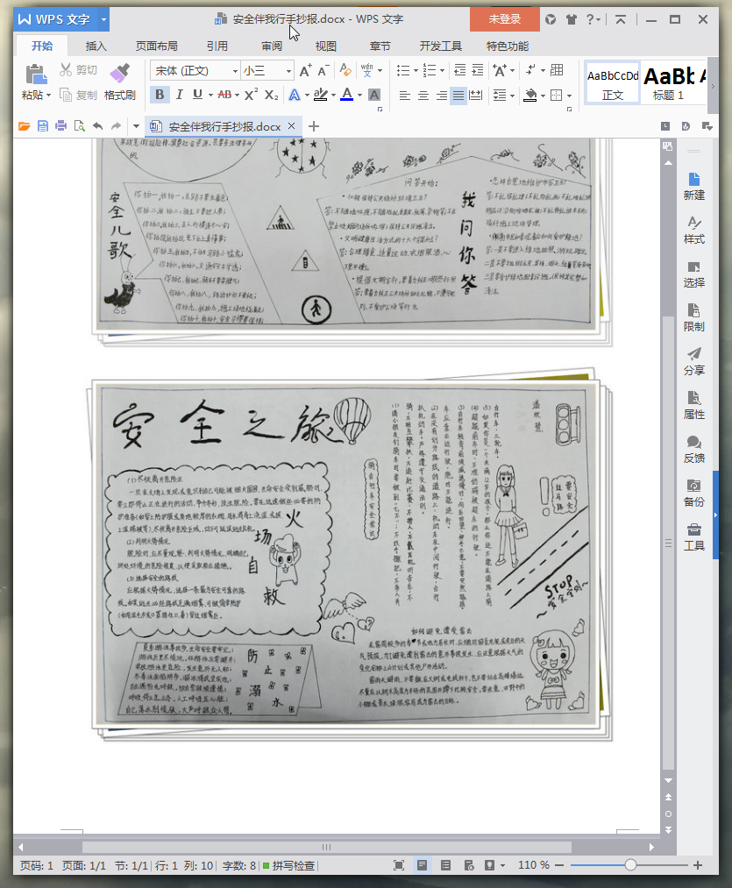Toggle italic formatting I button
This screenshot has height=888, width=732.
coord(179,95)
